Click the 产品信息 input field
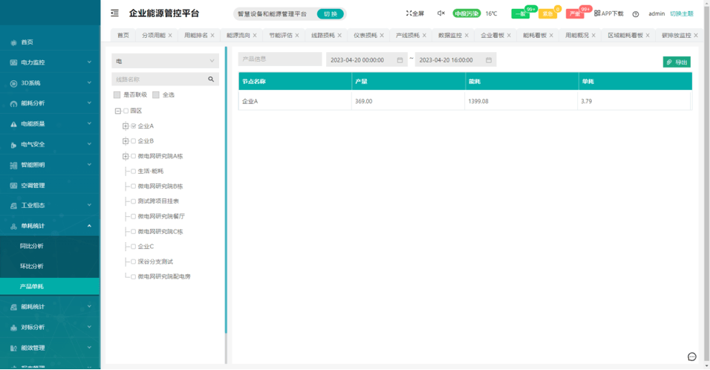710x370 pixels. (280, 59)
